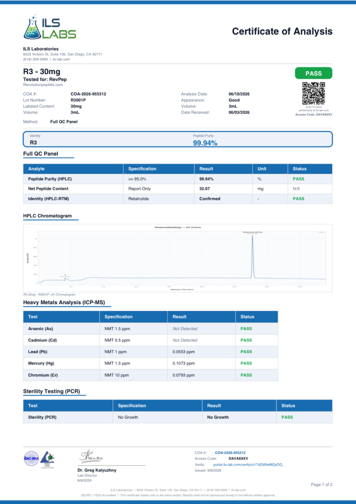356x504 pixels.
Task: Click the 'Mercury (Hg)' row label
Action: click(41, 363)
